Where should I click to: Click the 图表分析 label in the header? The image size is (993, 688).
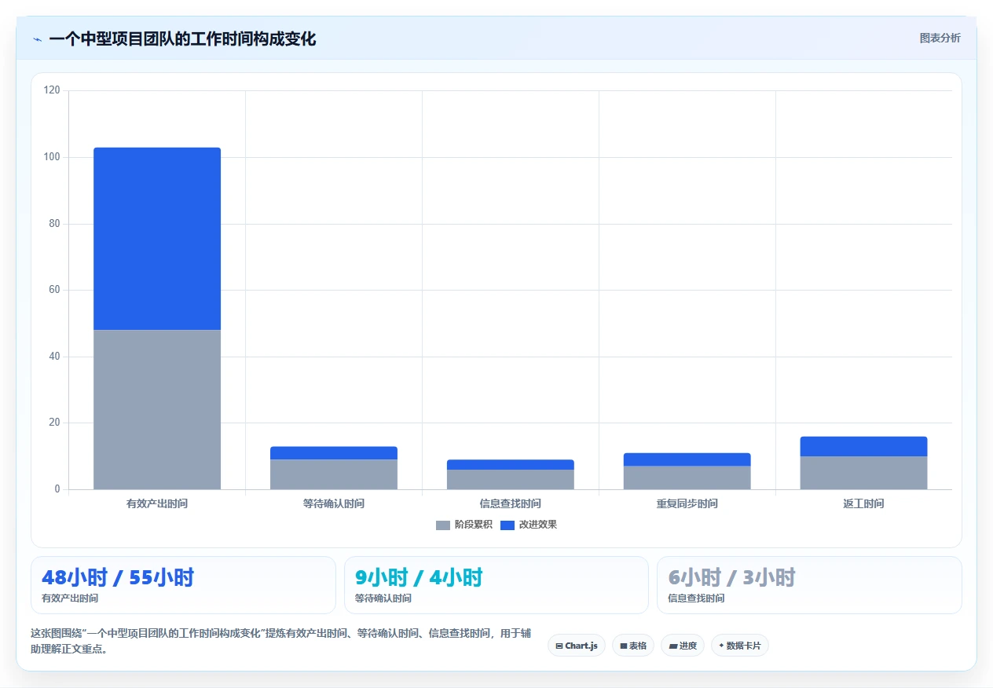pos(940,38)
